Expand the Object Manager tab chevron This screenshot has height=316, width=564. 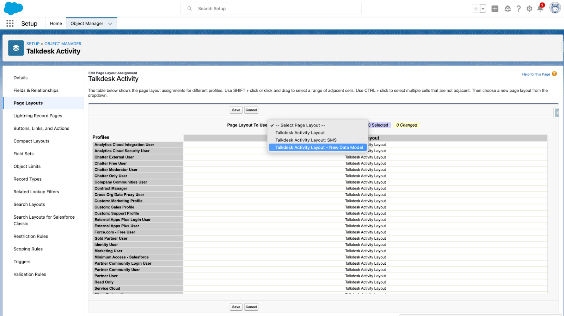110,24
